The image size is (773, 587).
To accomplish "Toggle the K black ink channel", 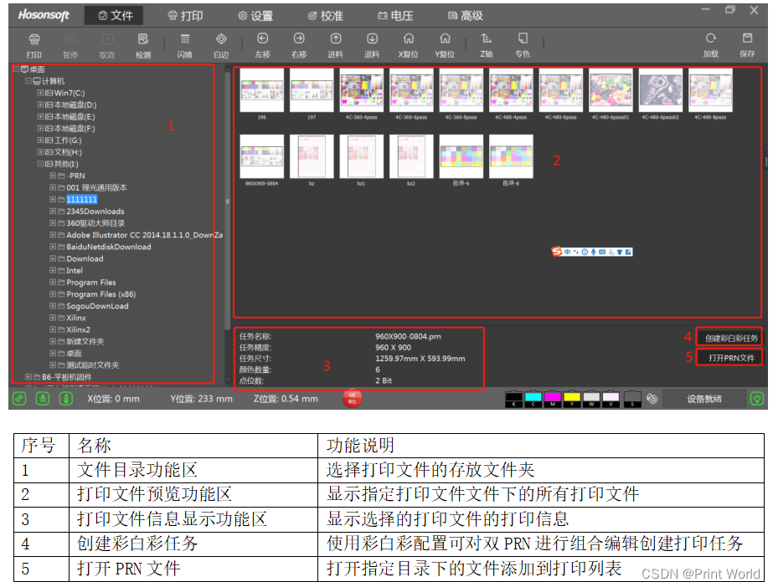I will click(513, 397).
